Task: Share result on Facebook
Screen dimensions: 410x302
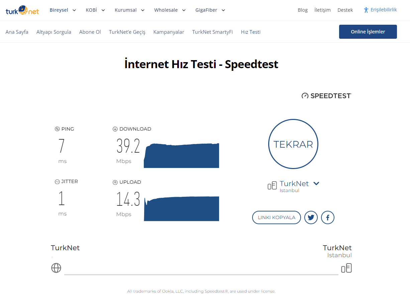Action: click(x=328, y=217)
